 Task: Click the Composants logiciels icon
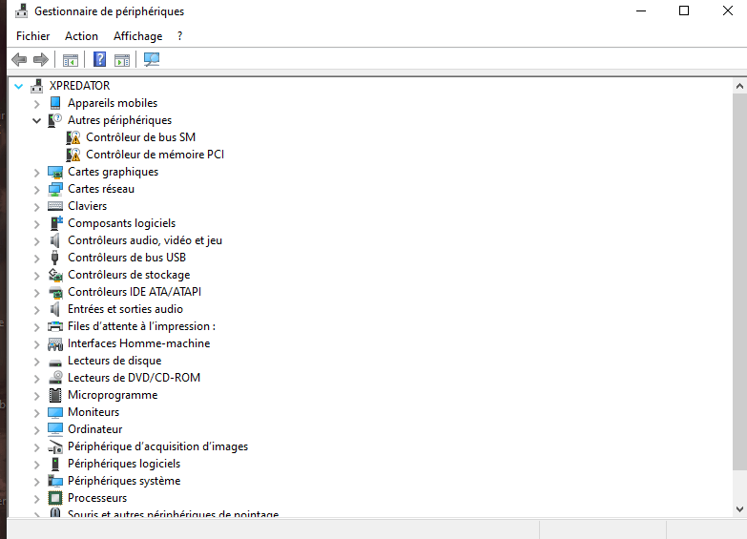(56, 223)
